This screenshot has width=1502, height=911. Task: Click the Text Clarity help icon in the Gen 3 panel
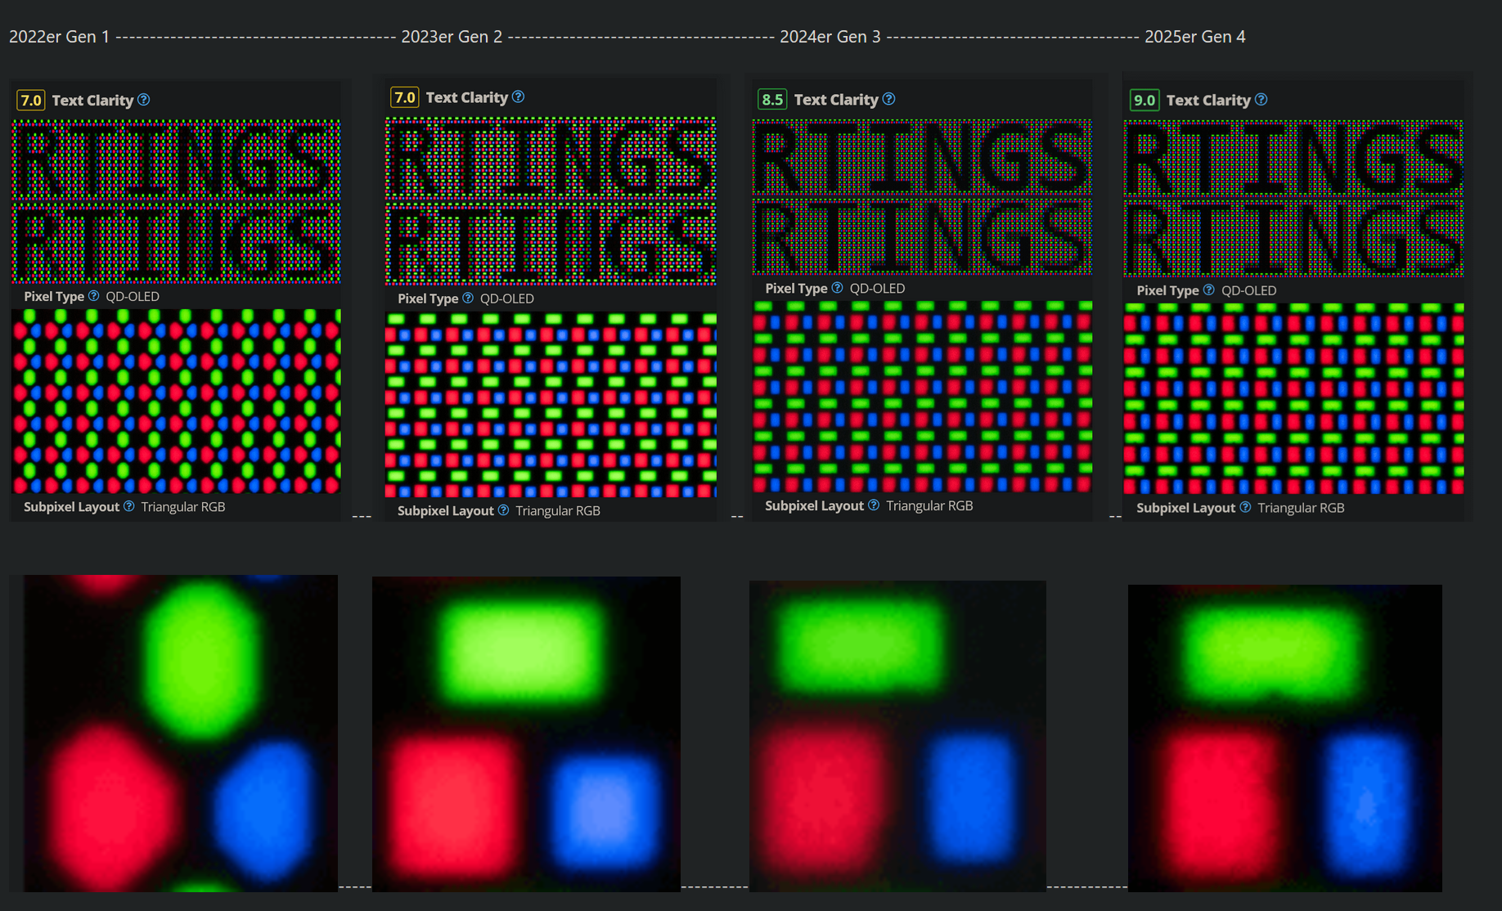coord(888,99)
